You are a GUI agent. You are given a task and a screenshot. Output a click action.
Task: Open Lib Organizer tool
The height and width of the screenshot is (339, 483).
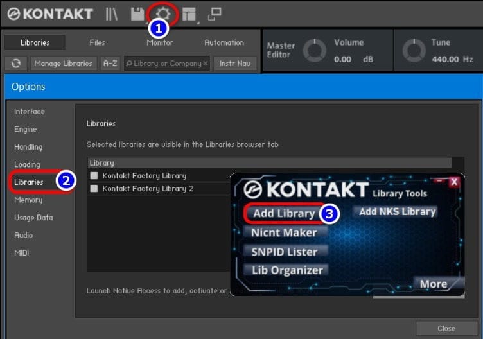pos(287,270)
